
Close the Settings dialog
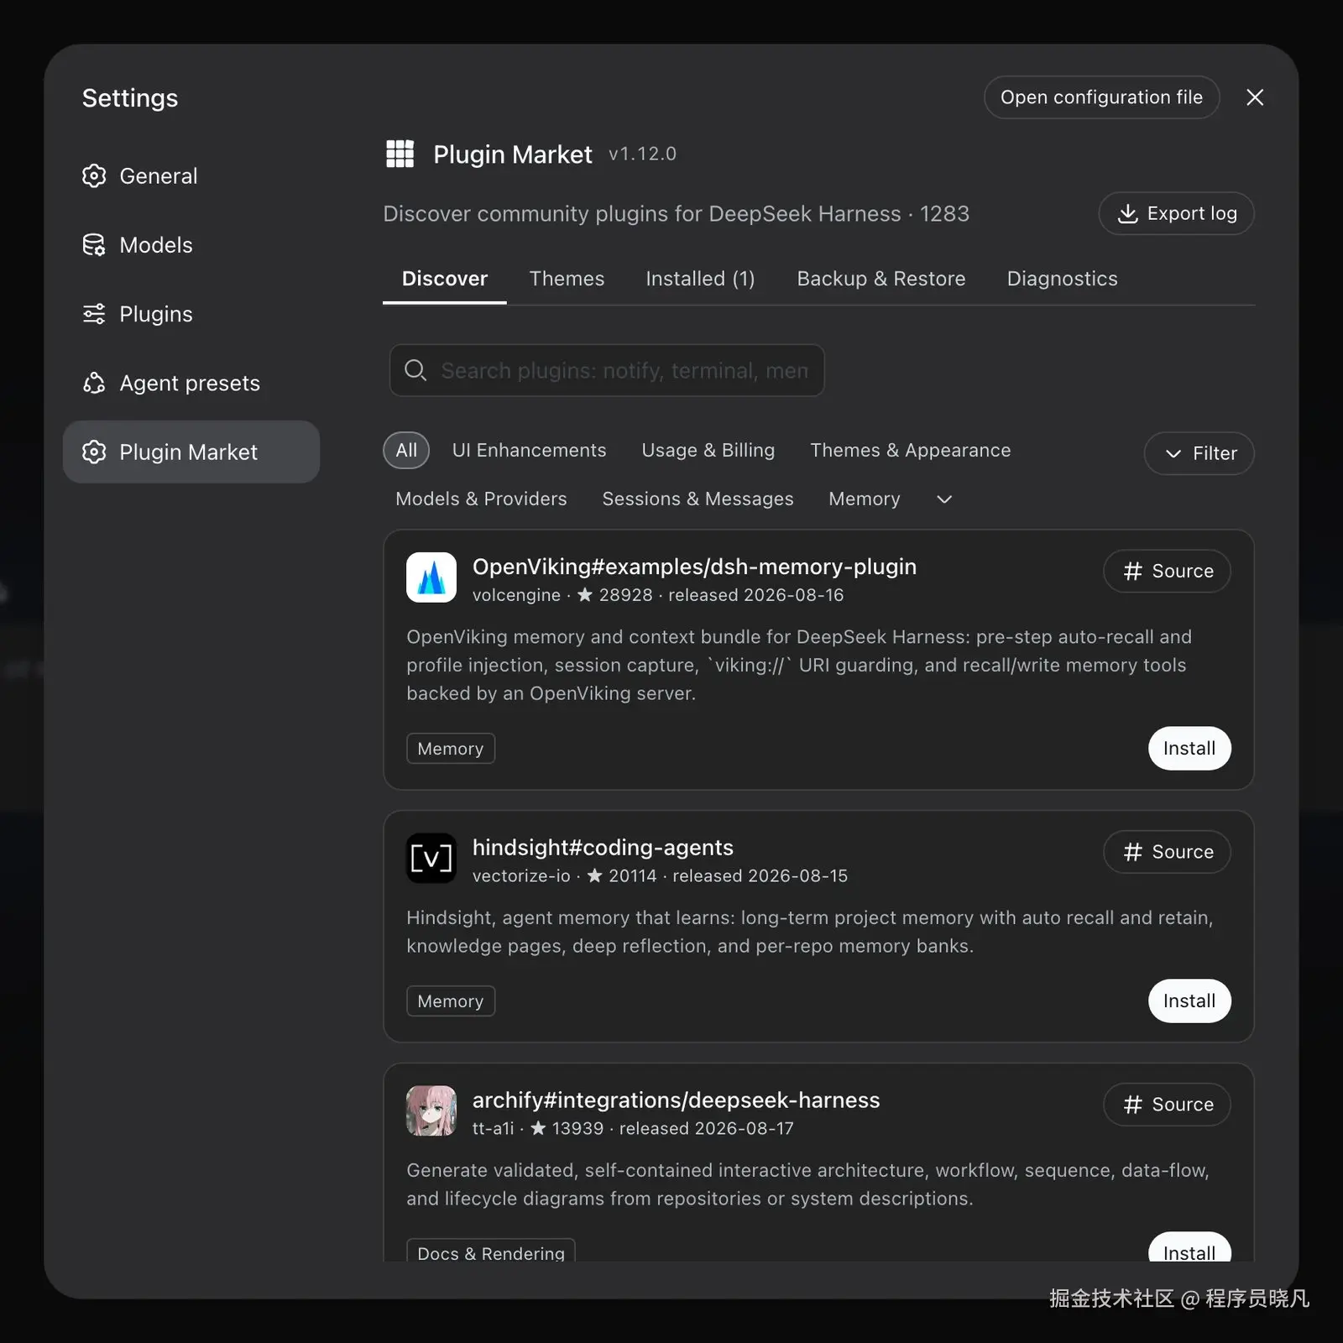click(1255, 97)
